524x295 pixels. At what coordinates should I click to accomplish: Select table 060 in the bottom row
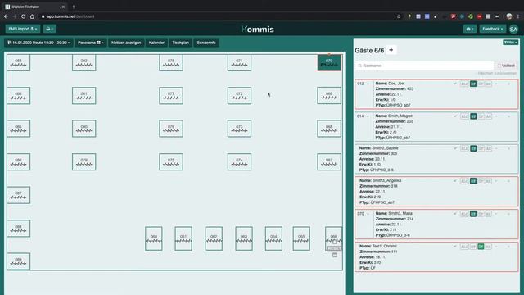pos(154,238)
